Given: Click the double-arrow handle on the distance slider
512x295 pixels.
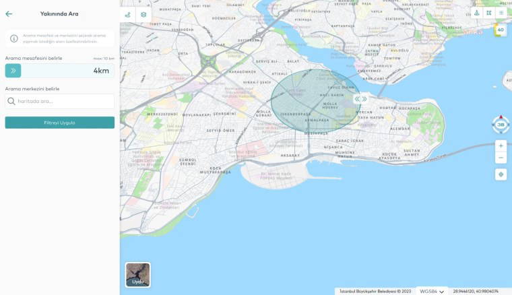Looking at the screenshot, I should [13, 71].
